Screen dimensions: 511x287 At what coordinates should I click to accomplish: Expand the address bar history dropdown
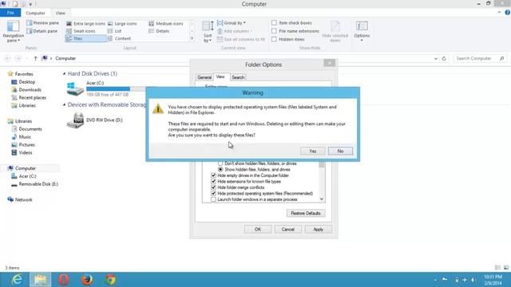[436, 58]
